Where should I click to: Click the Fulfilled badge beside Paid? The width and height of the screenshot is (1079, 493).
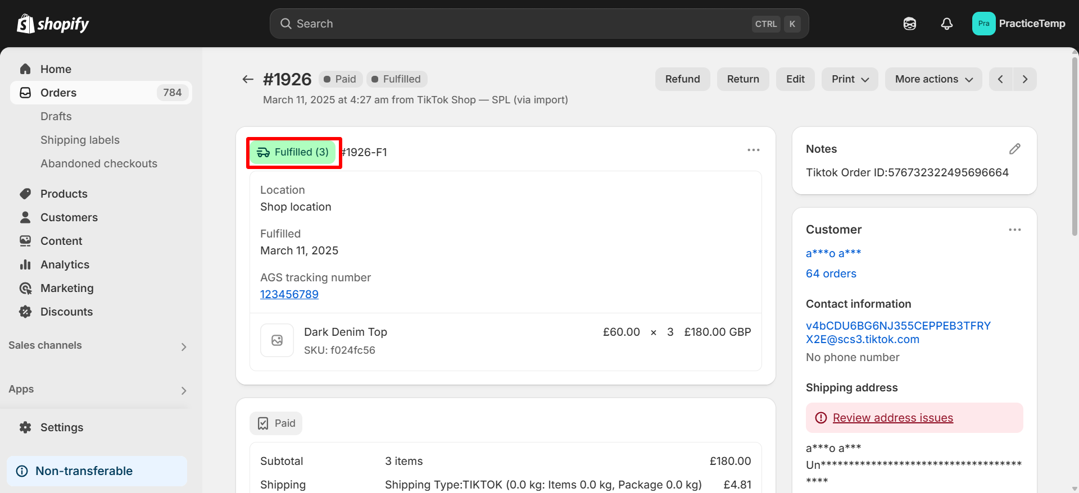pyautogui.click(x=397, y=79)
